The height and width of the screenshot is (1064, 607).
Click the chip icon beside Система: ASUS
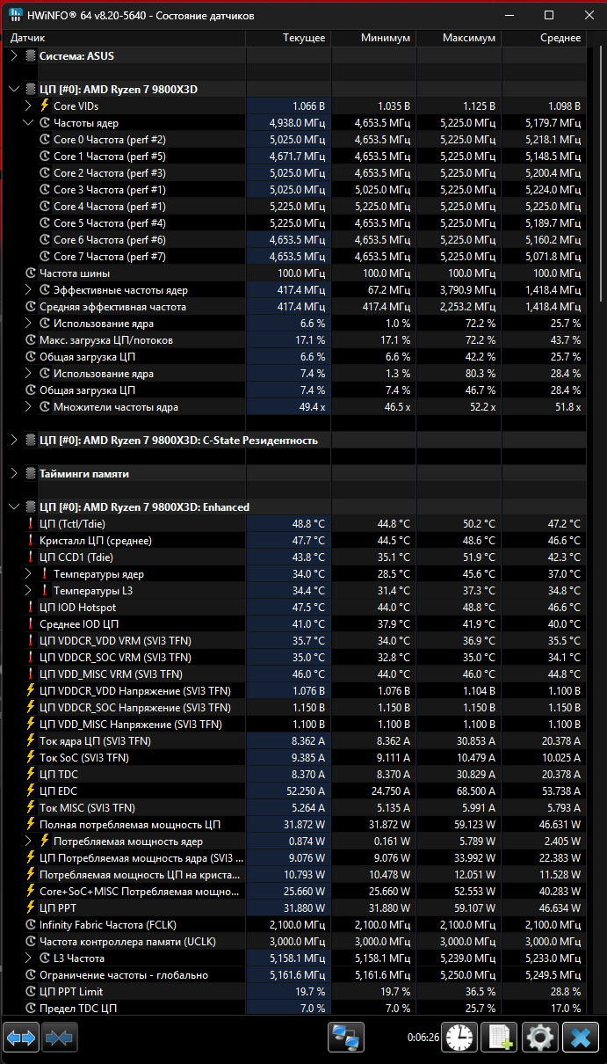[31, 55]
